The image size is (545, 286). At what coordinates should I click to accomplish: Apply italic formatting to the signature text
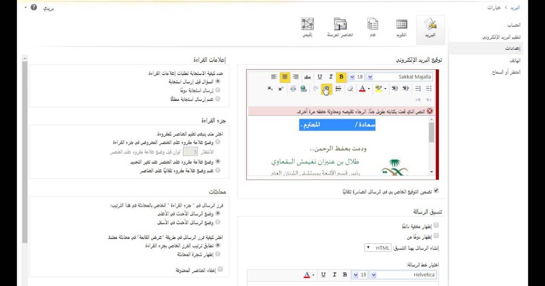click(x=331, y=77)
